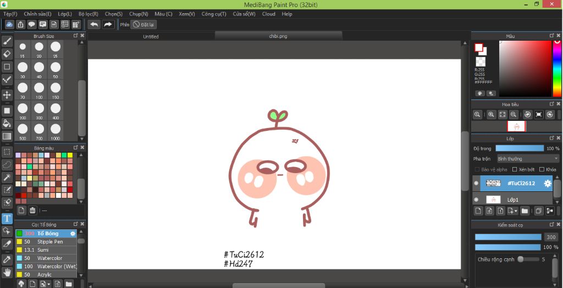Select the rectangular Select tool
Screen dimensions: 563x288
coord(7,152)
